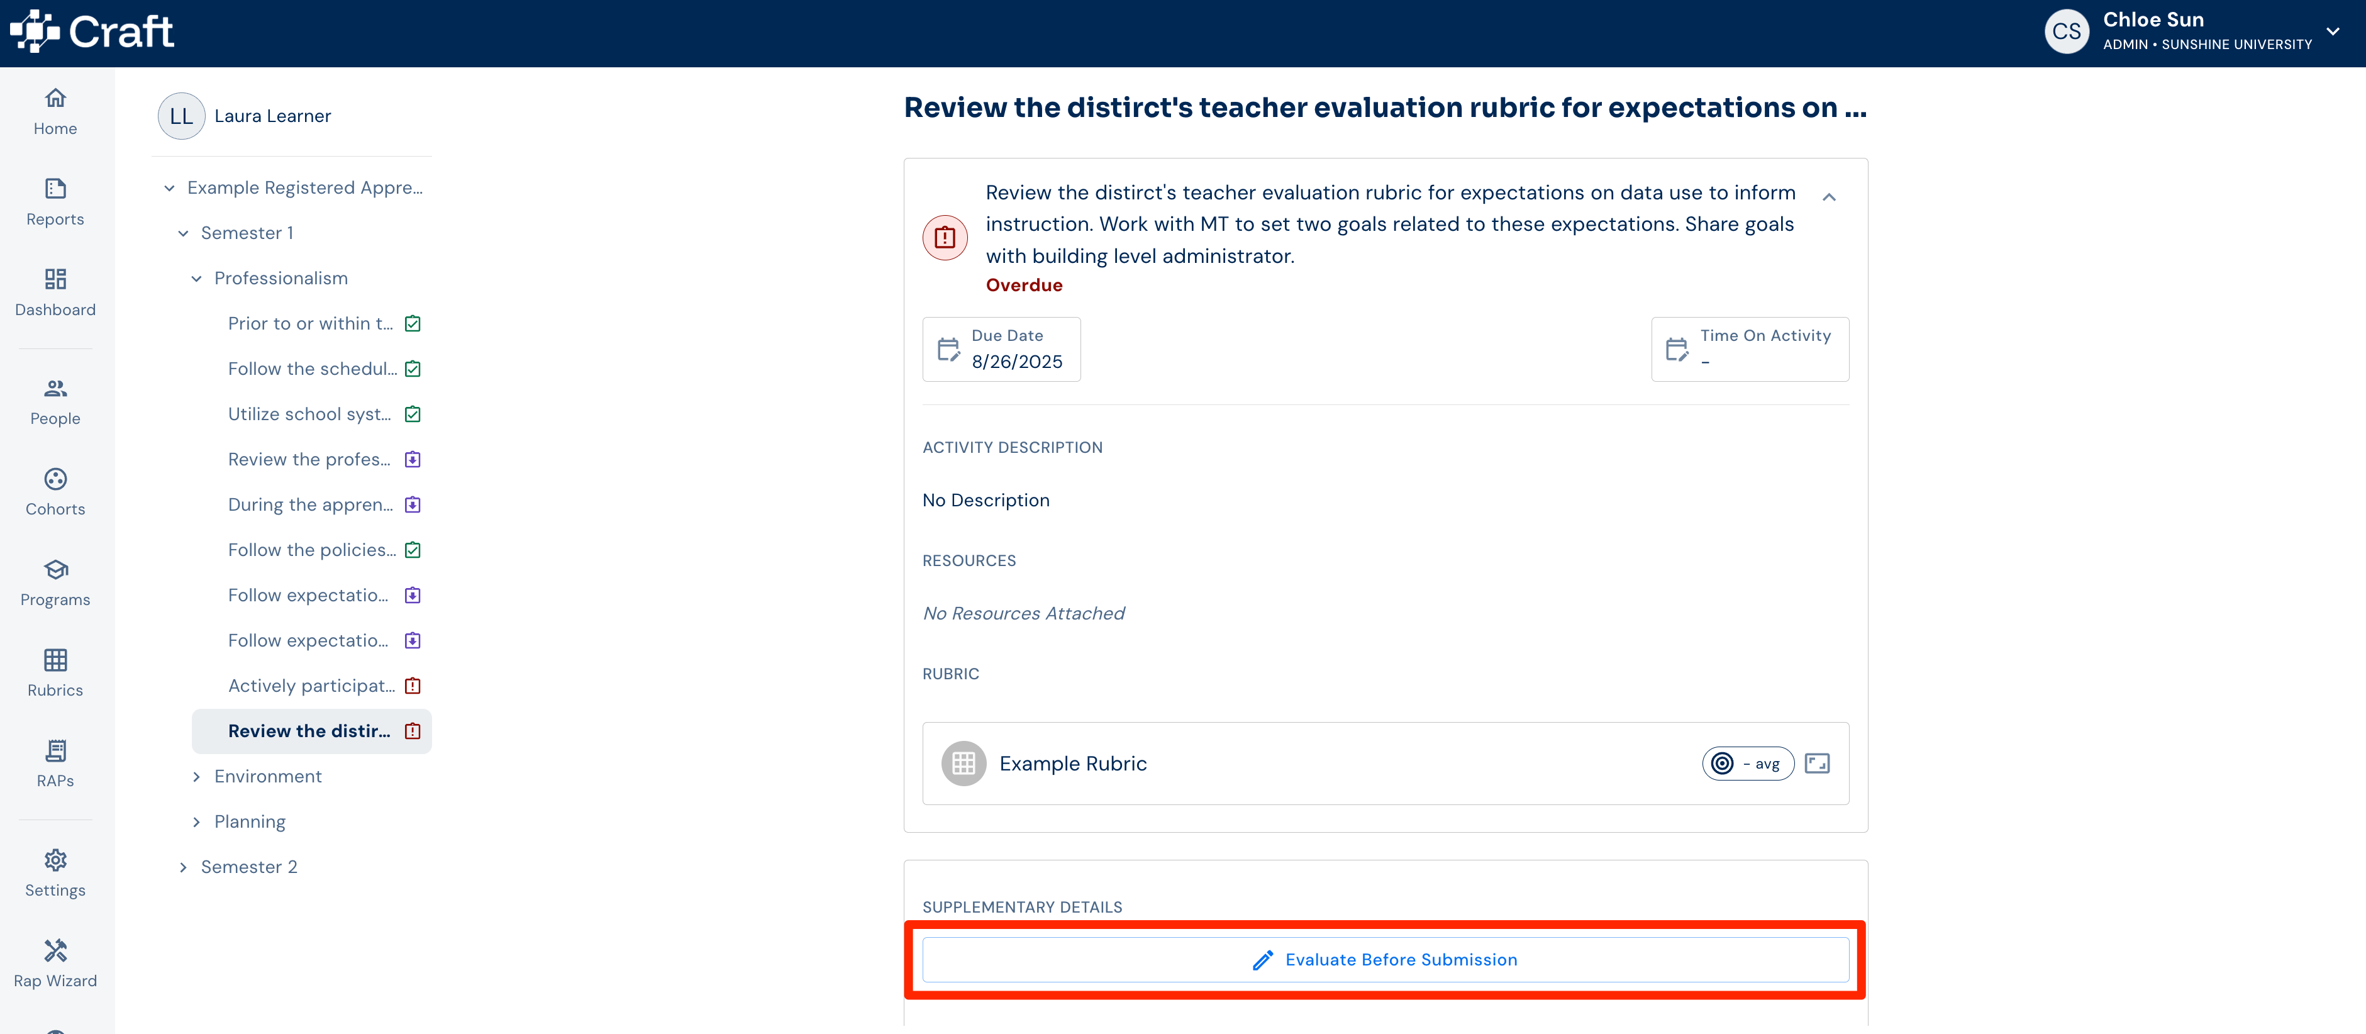Screen dimensions: 2366x1034
Task: Edit the Due Date 8/26/2025 field
Action: [x=1001, y=349]
